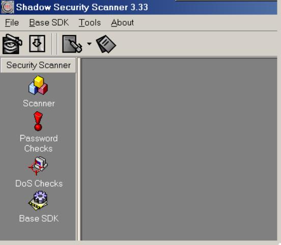Click the eye scanner toolbar icon

[12, 44]
